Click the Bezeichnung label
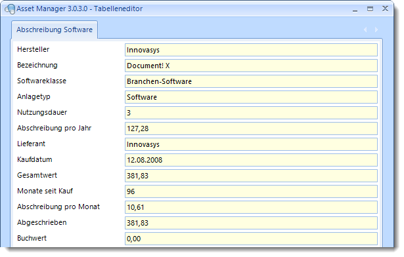 [x=37, y=65]
